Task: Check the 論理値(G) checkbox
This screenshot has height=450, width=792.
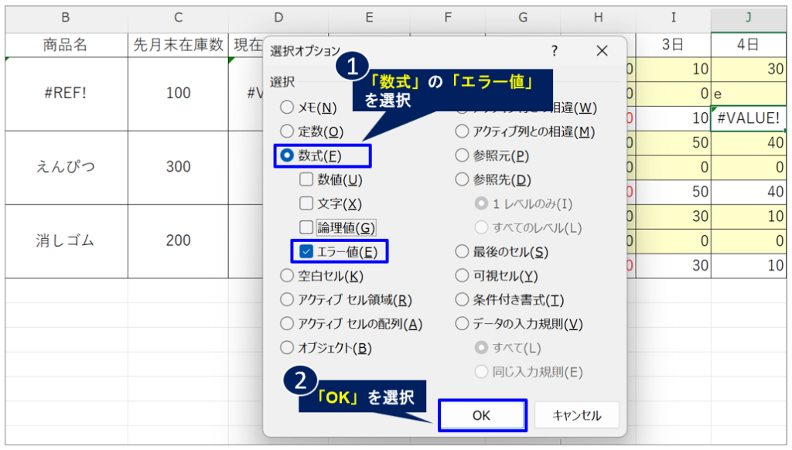Action: tap(306, 227)
